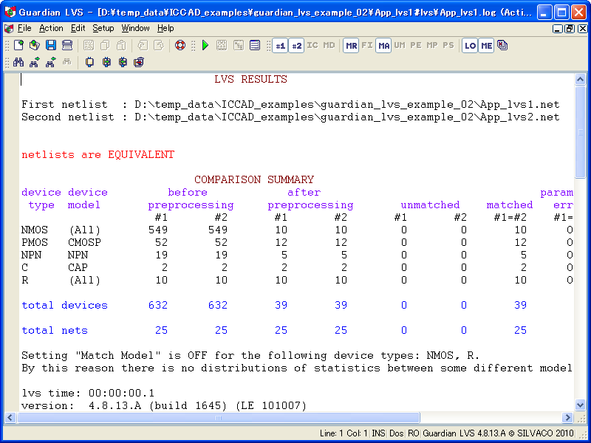The height and width of the screenshot is (443, 591).
Task: Save with the blue floppy disk icon
Action: (51, 46)
